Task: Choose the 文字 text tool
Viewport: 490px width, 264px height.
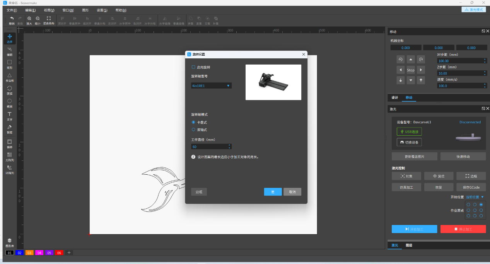Action: tap(10, 116)
